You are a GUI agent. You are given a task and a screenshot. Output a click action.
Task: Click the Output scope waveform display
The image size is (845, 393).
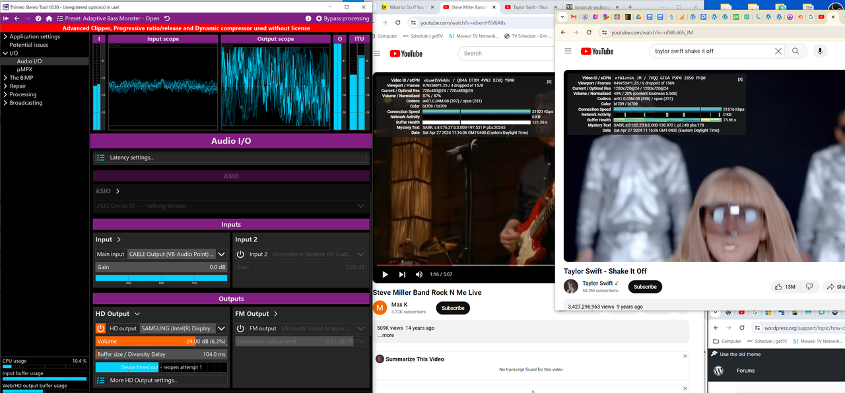tap(275, 85)
